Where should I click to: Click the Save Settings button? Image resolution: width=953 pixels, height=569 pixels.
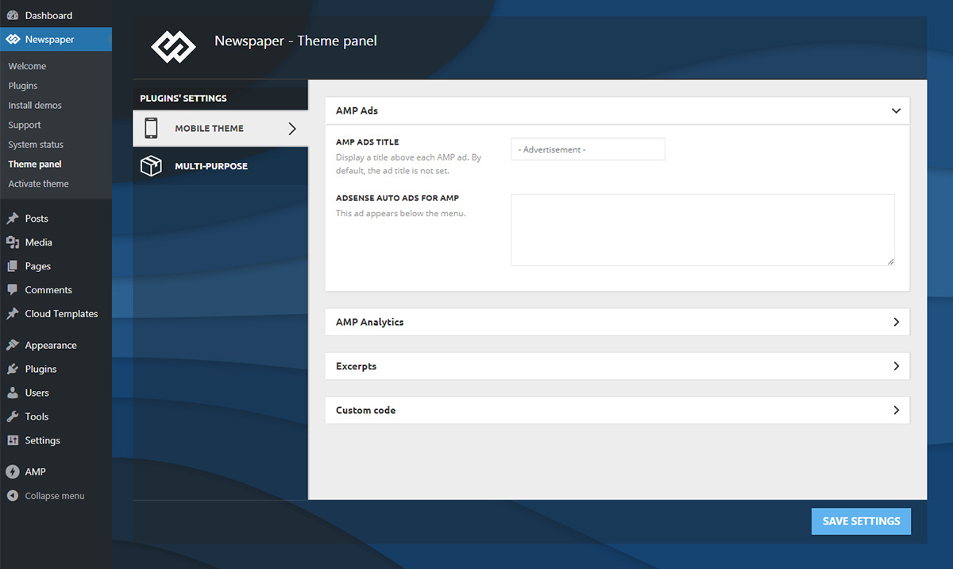point(861,521)
